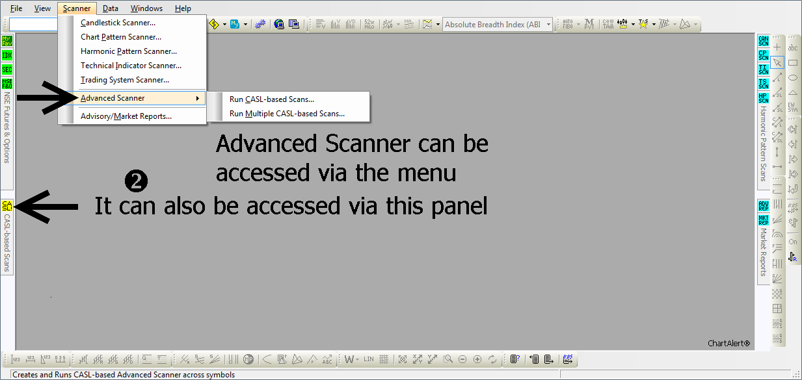The height and width of the screenshot is (380, 802).
Task: Open the Help menu
Action: tap(183, 8)
